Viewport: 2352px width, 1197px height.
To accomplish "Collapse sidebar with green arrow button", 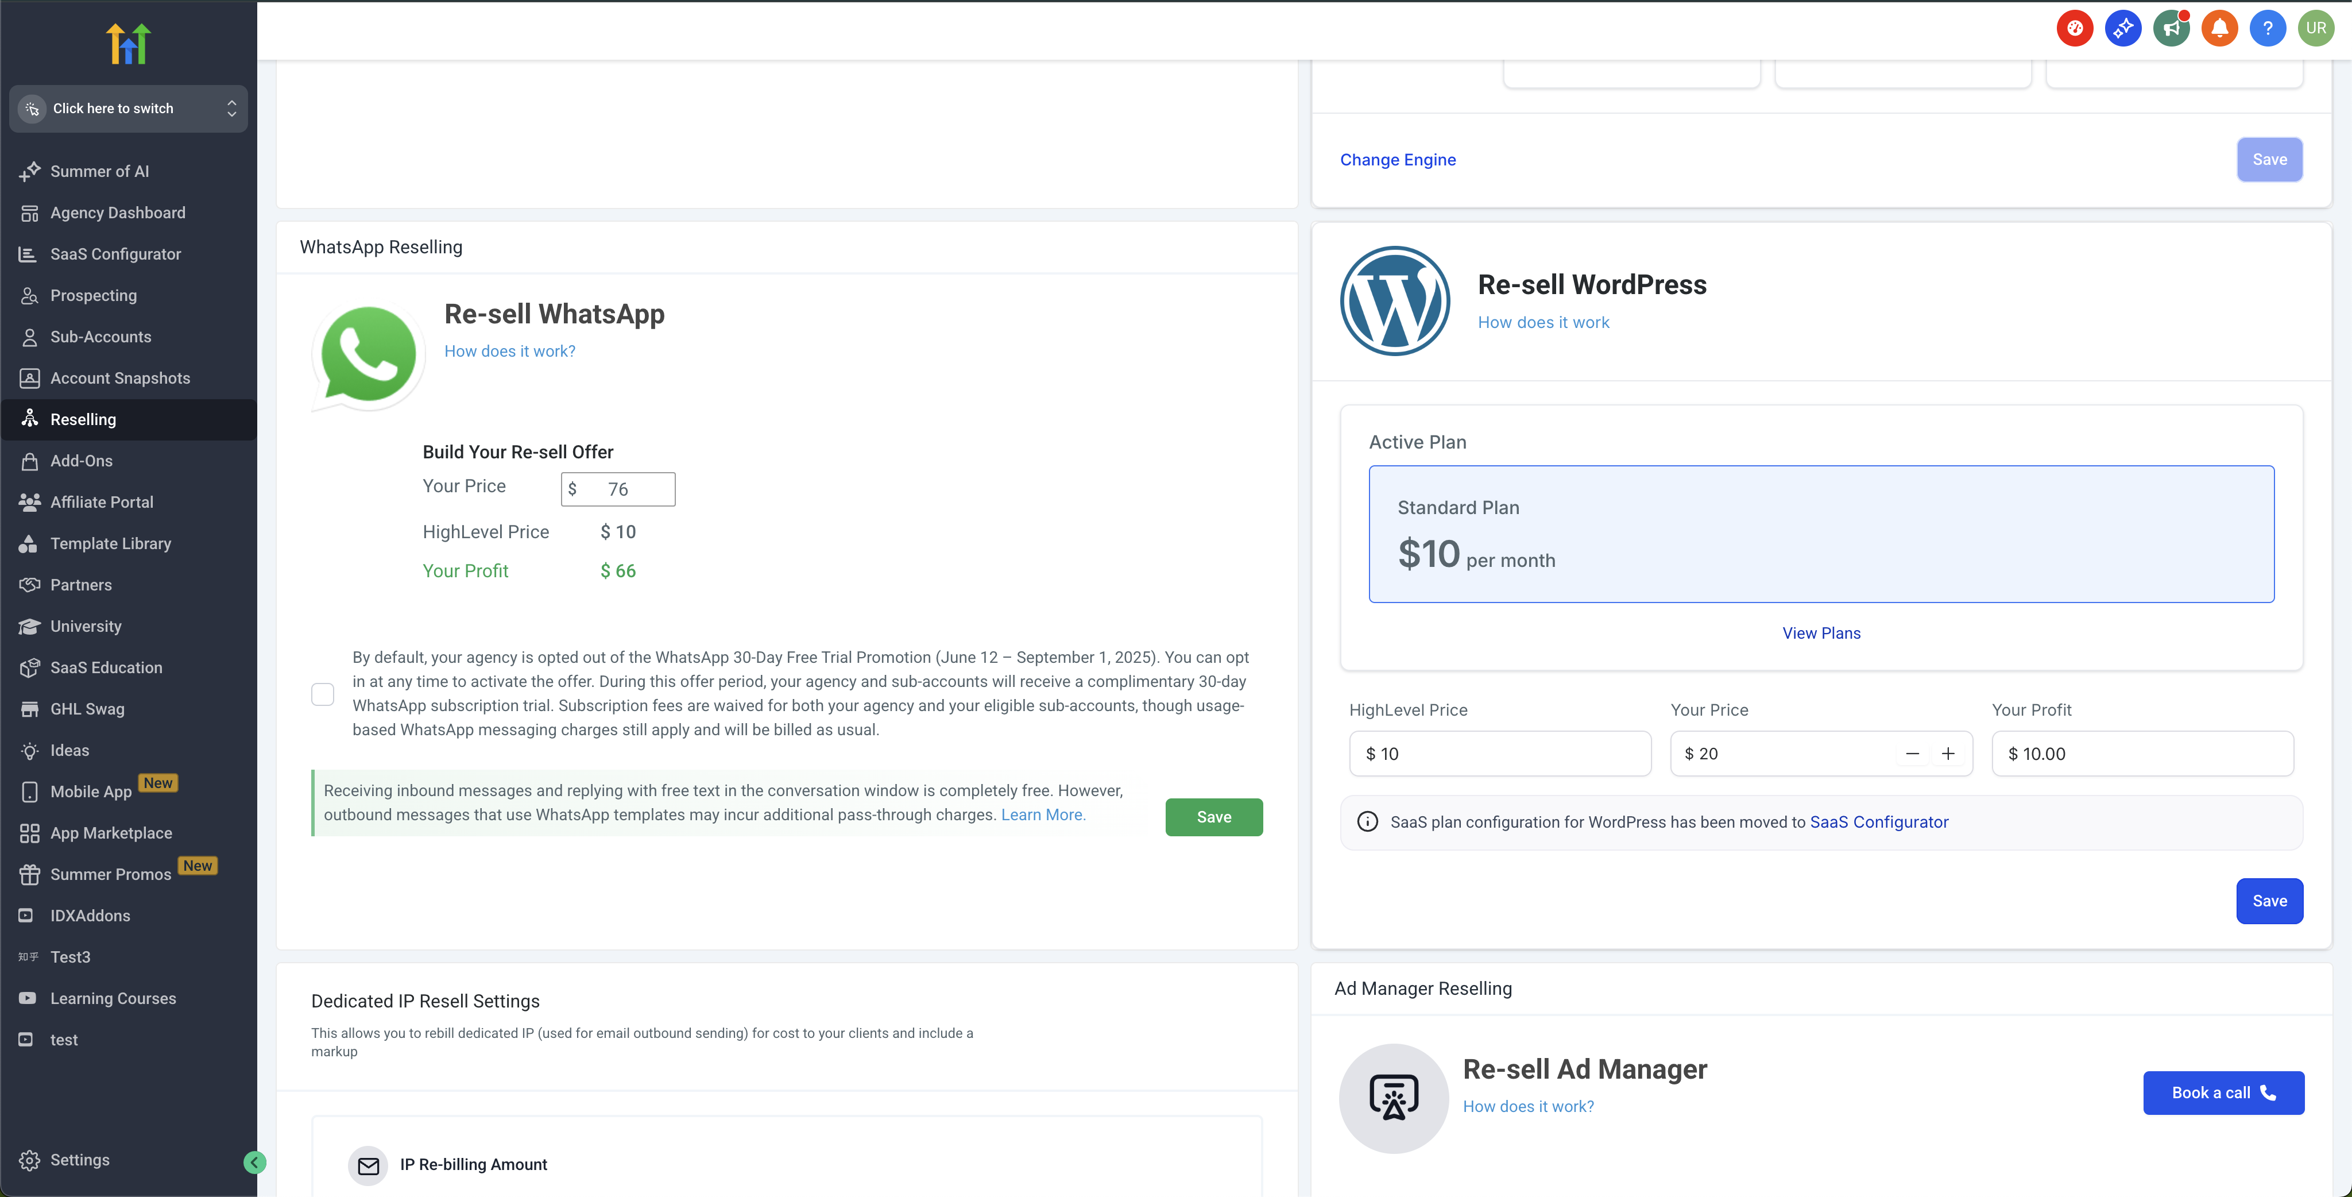I will pos(255,1163).
